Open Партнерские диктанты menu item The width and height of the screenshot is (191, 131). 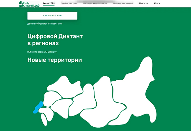[95, 3]
